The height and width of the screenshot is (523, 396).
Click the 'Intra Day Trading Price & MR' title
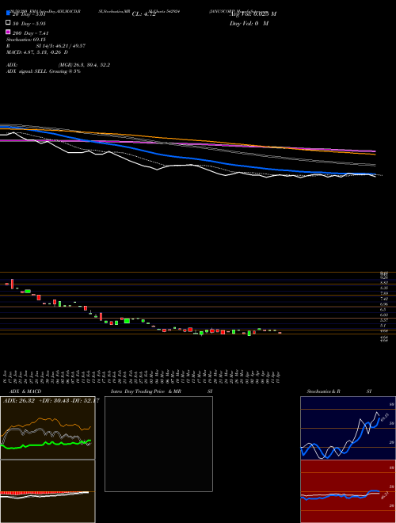click(146, 391)
